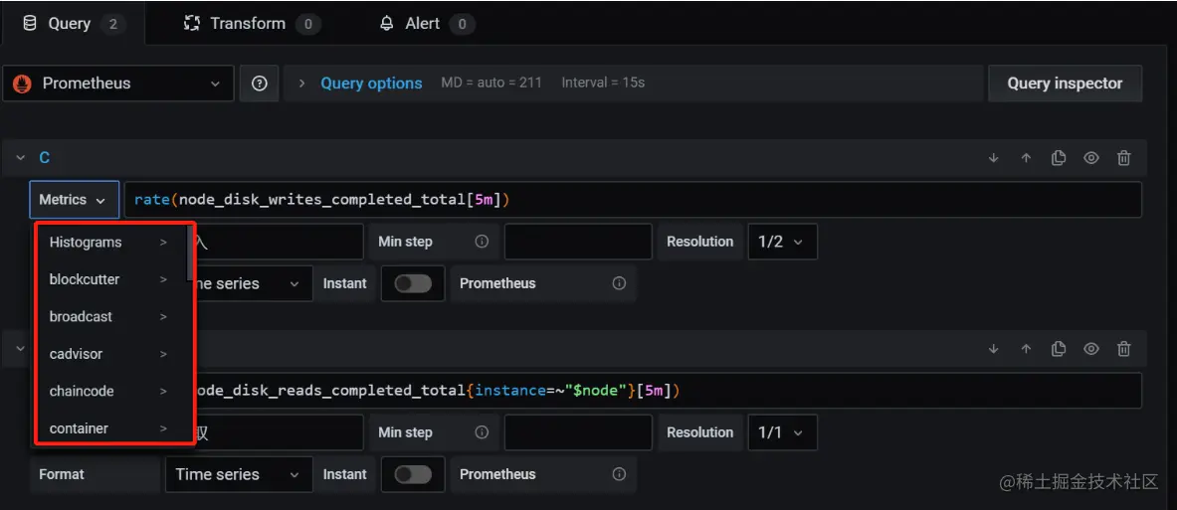Viewport: 1177px width, 510px height.
Task: Click the Prometheus data source help icon
Action: (x=260, y=84)
